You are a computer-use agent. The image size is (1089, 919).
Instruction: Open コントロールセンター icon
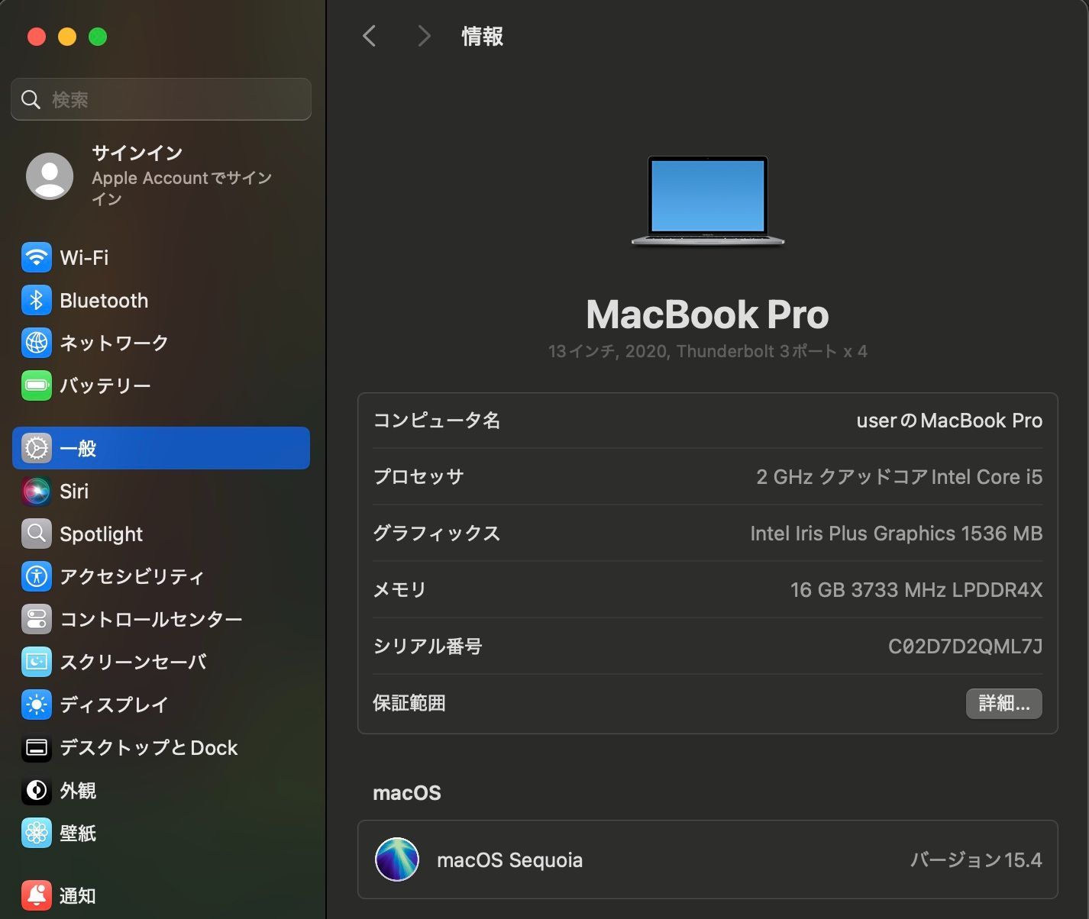pos(37,619)
